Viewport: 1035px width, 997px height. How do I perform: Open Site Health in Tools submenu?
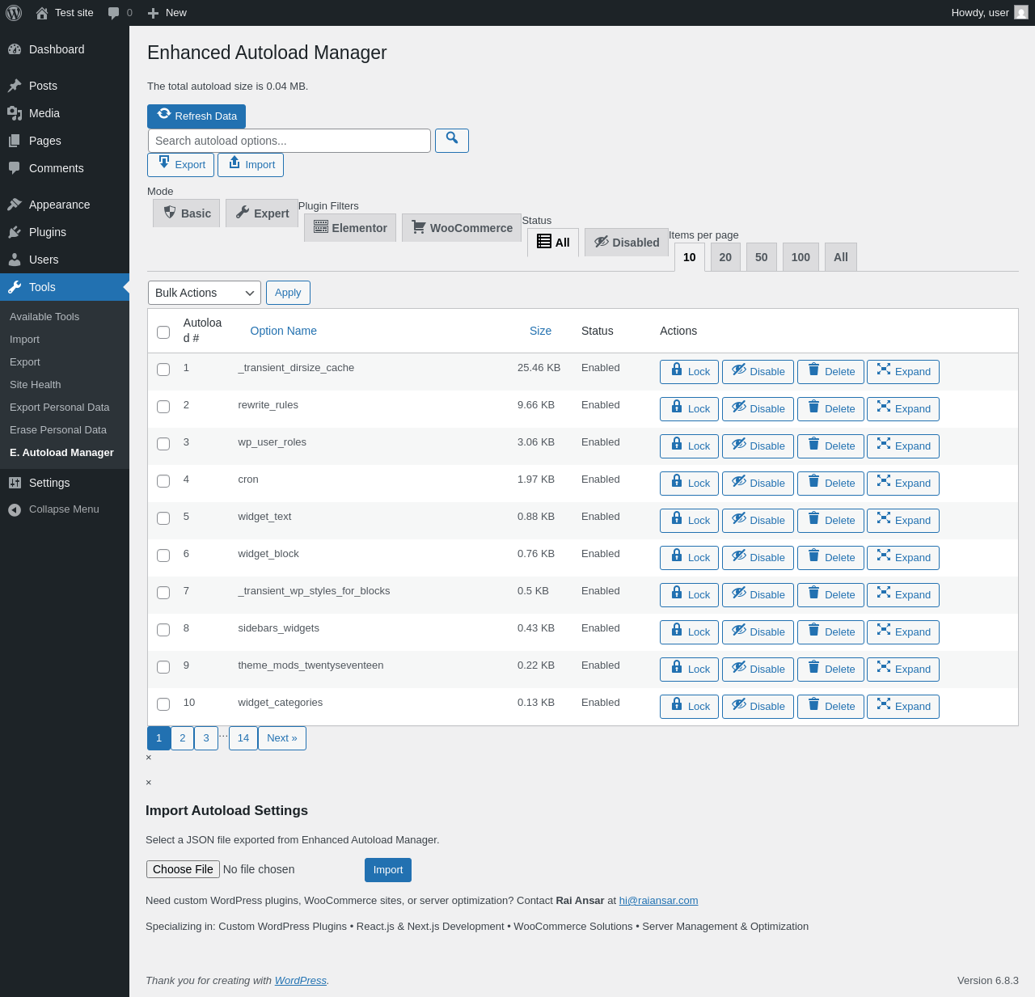coord(36,385)
